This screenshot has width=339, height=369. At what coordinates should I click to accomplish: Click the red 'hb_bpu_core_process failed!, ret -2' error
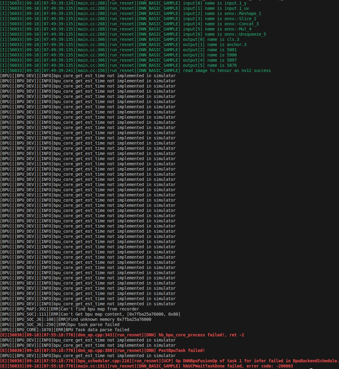(x=201, y=335)
